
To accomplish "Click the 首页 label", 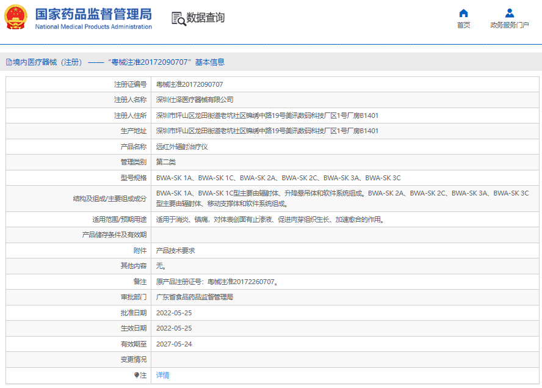I will click(x=463, y=25).
